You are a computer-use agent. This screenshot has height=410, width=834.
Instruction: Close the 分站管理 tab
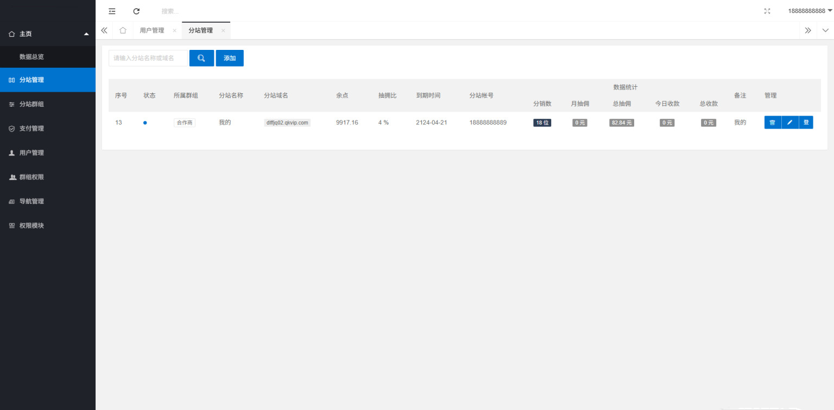pyautogui.click(x=223, y=31)
